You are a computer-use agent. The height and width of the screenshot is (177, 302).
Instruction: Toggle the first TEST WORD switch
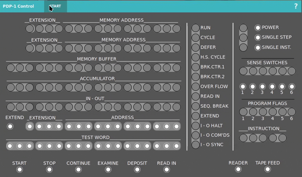click(x=10, y=146)
